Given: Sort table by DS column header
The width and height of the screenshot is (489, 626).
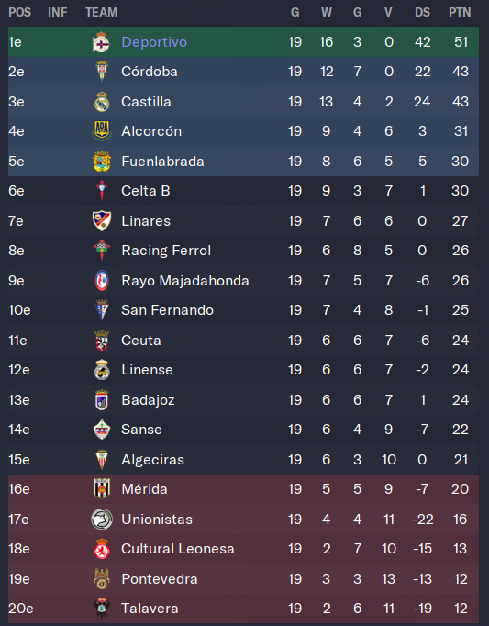Looking at the screenshot, I should (x=422, y=12).
